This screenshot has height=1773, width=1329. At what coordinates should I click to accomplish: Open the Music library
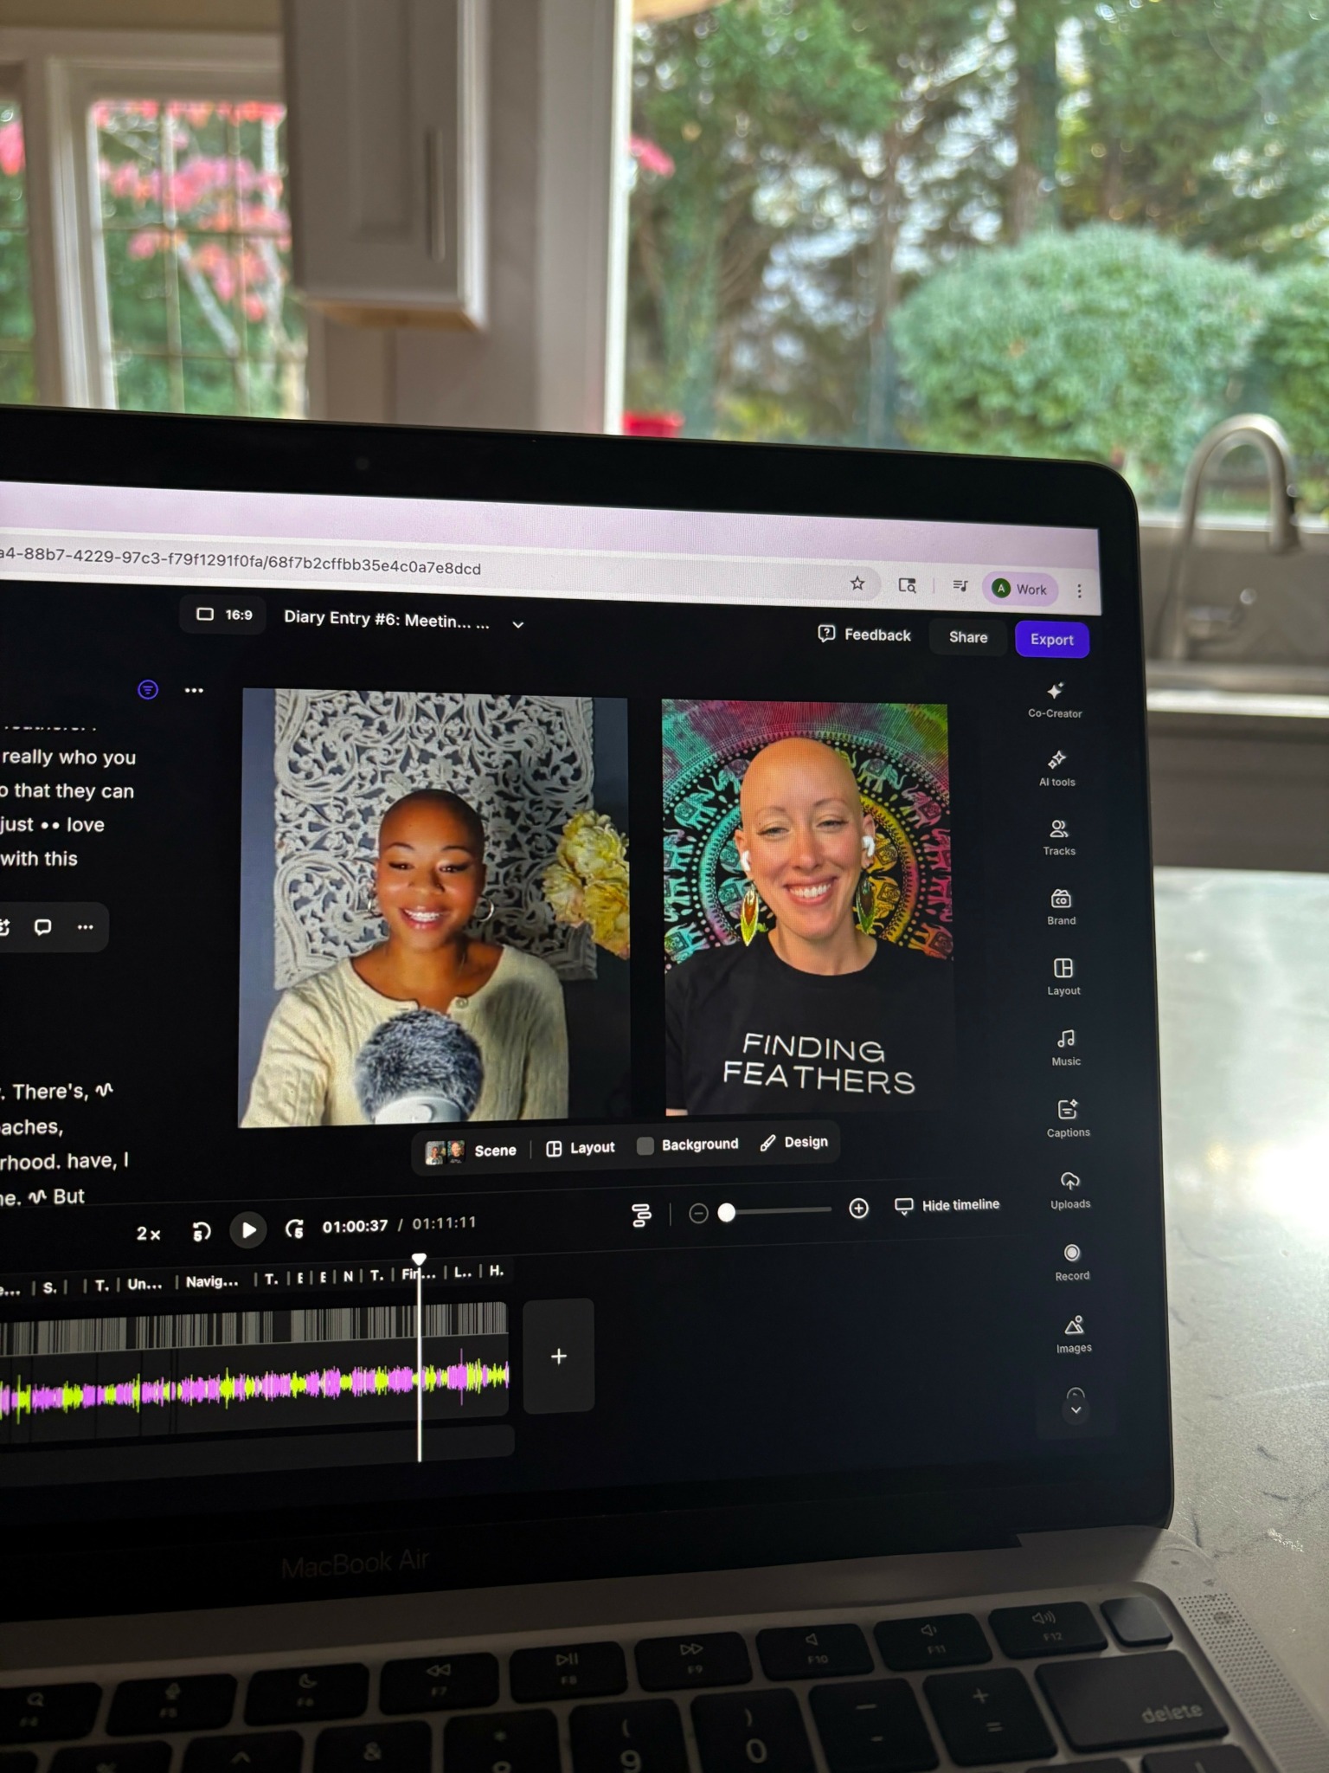coord(1066,1048)
